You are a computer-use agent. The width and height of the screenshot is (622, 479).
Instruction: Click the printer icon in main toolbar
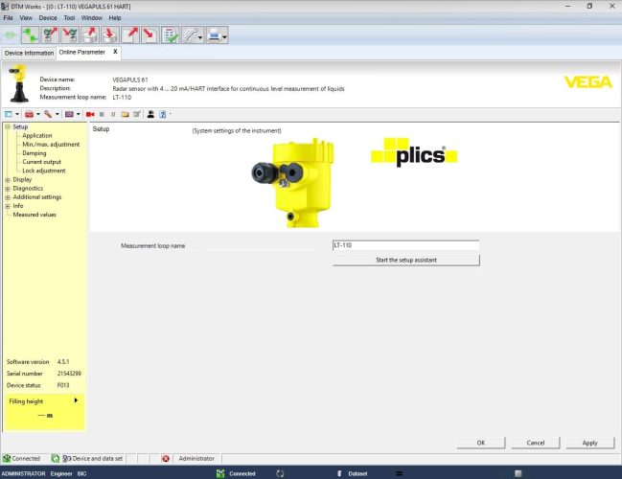pos(215,35)
